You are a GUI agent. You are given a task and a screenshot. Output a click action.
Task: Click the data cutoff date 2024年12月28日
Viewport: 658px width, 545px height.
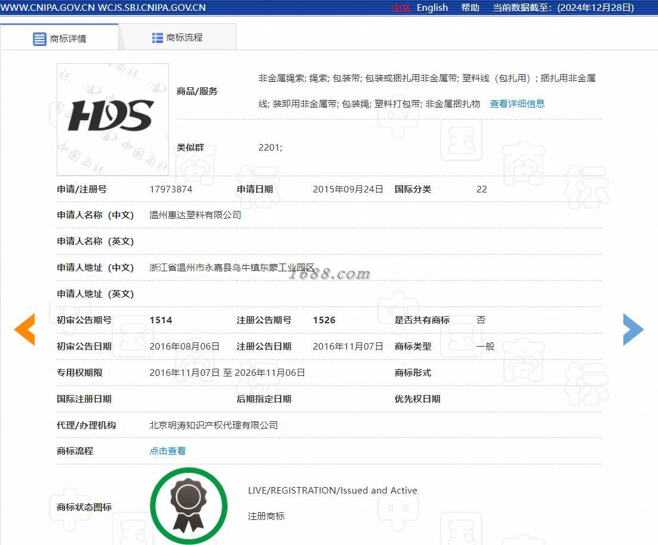point(595,8)
